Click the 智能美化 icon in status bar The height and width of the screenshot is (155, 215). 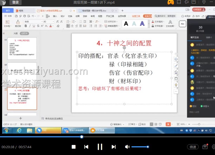click(112, 124)
